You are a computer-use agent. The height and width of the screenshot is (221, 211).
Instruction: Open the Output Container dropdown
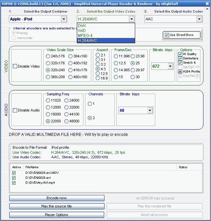tap(64, 19)
